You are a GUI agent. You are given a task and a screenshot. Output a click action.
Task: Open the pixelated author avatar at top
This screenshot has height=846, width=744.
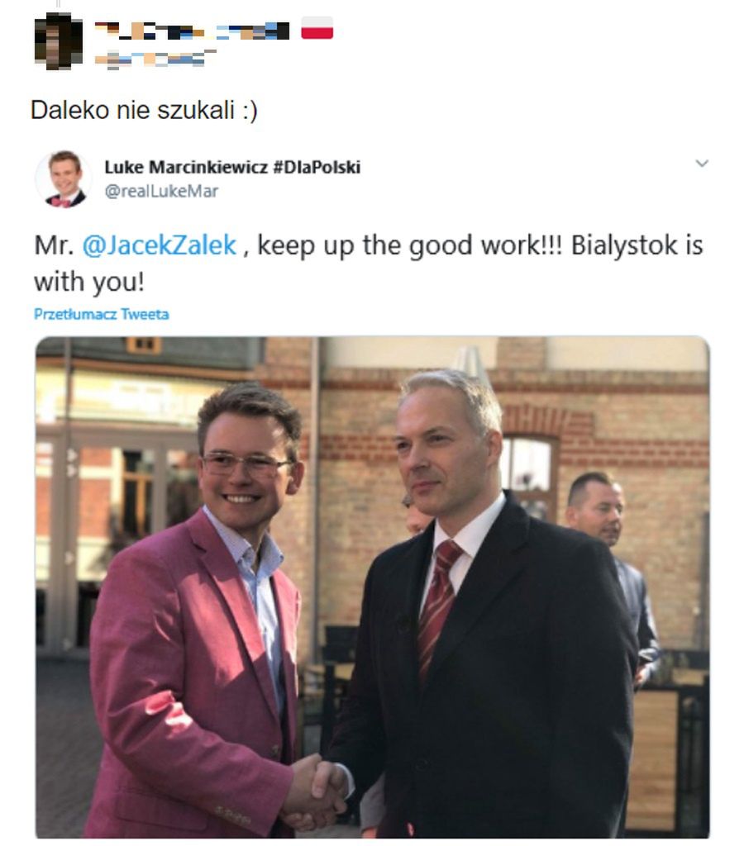point(59,41)
